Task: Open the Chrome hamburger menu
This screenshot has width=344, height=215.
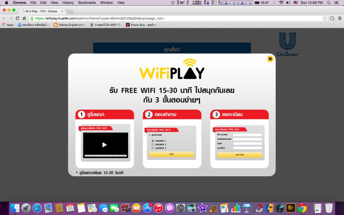Action: tap(340, 18)
